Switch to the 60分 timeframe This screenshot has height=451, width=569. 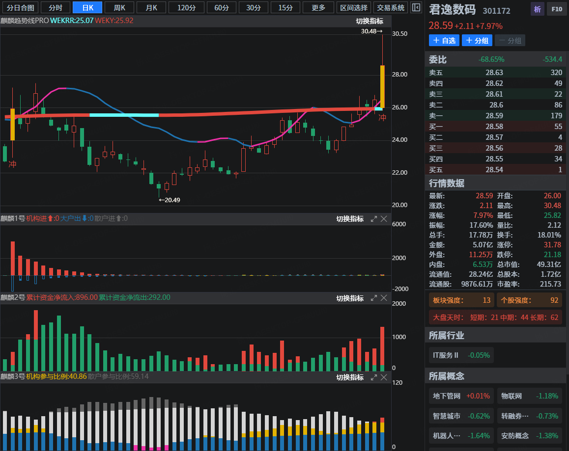(222, 7)
